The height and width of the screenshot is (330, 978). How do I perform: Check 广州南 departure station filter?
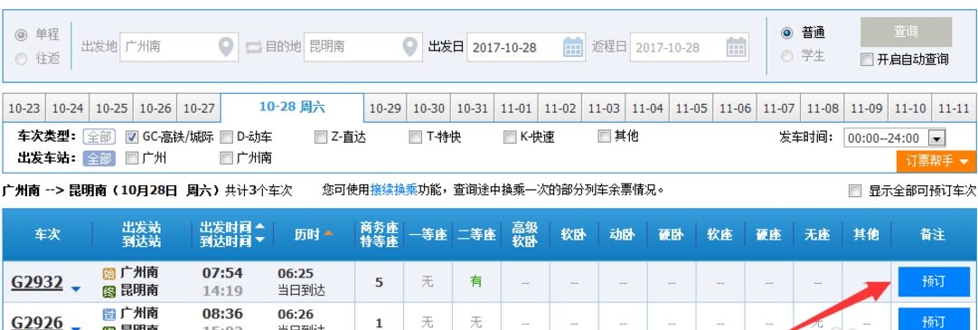[226, 158]
